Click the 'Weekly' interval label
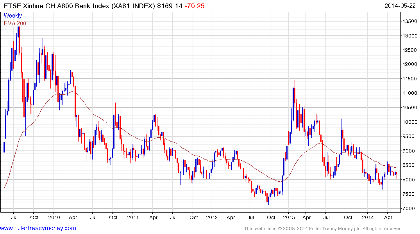This screenshot has height=234, width=420. (13, 16)
